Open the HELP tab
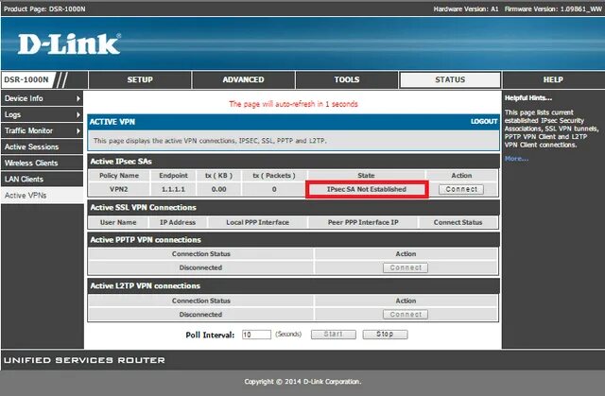The height and width of the screenshot is (396, 605). pyautogui.click(x=553, y=79)
